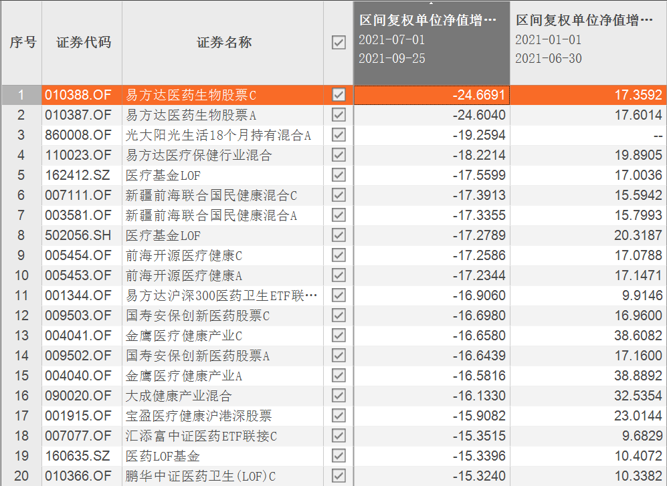
Task: Select fund code 162412.SZ
Action: coord(78,174)
